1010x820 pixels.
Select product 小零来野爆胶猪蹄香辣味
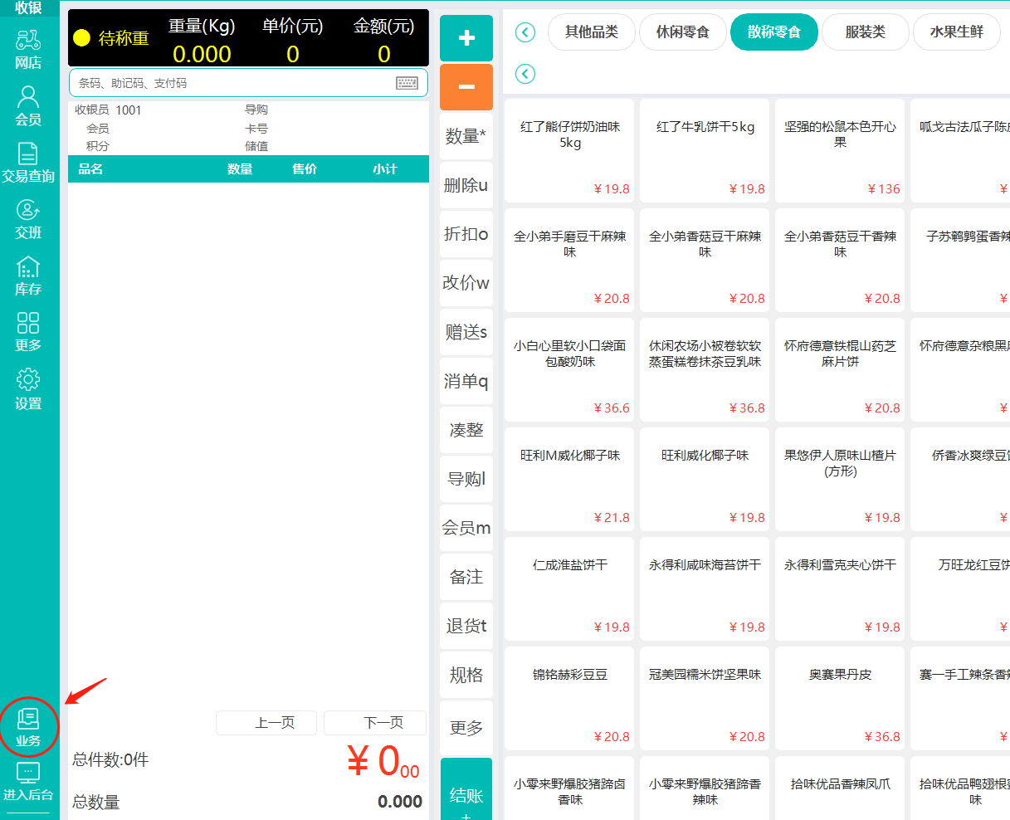[x=705, y=788]
